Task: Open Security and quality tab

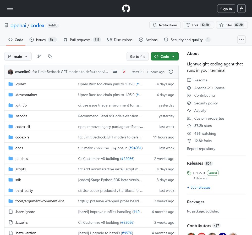Action: point(187,40)
